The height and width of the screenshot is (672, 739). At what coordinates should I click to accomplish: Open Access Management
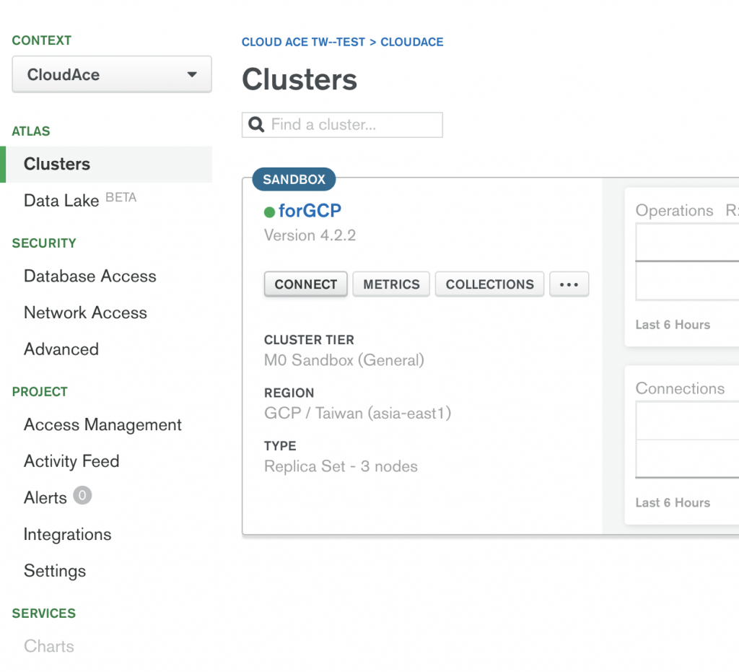click(x=102, y=424)
